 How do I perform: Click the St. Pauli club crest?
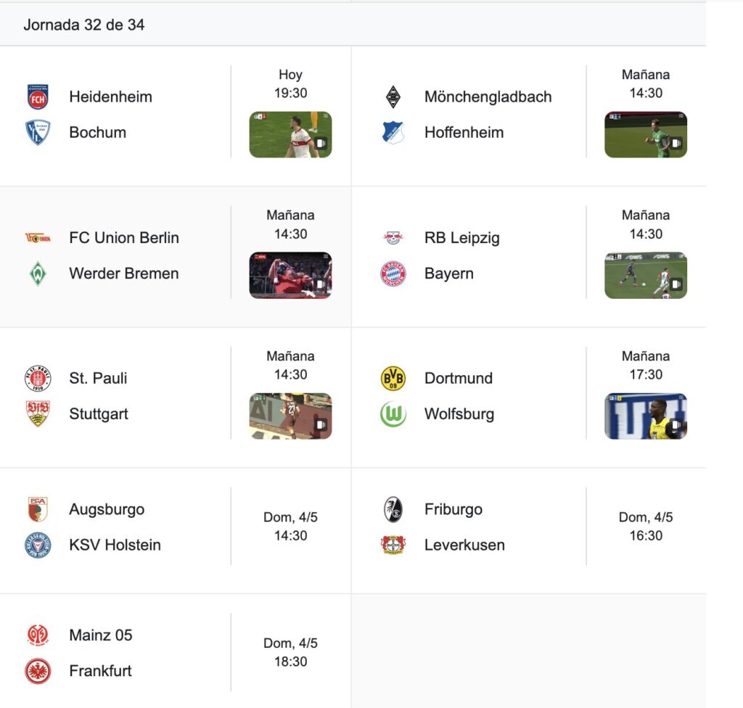(x=38, y=378)
